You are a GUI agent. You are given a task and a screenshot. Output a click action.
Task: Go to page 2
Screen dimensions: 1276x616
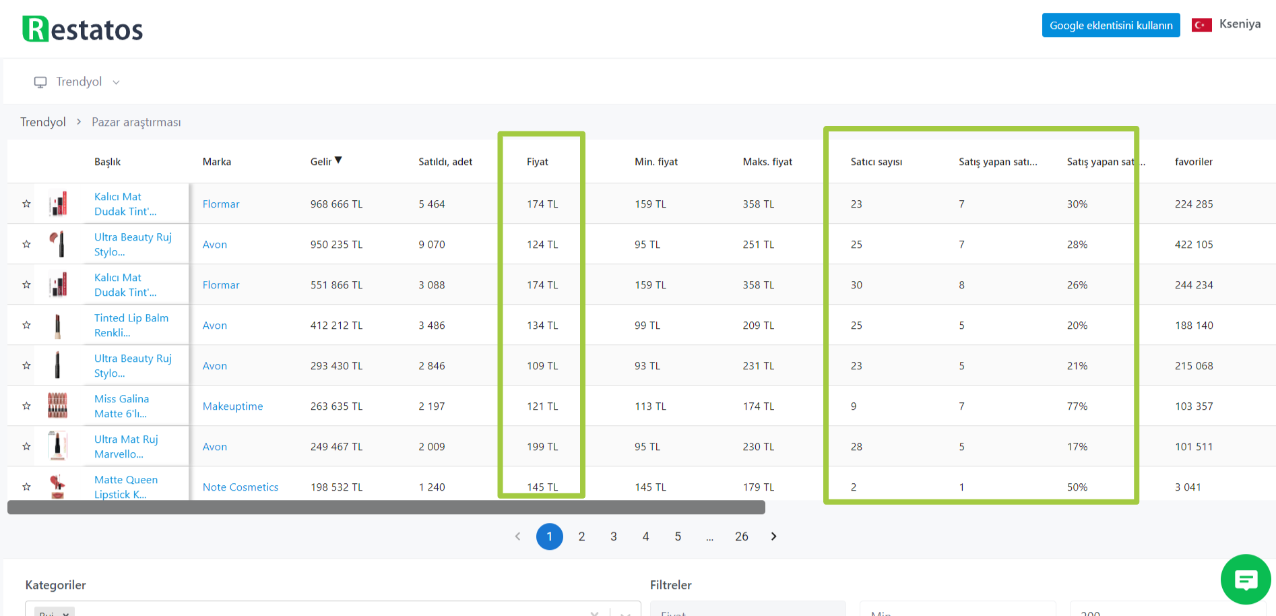581,536
